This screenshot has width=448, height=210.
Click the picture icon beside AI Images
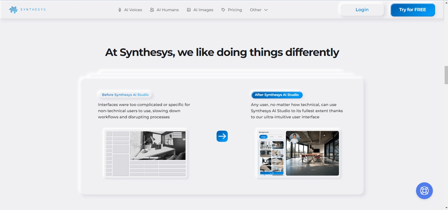pos(189,10)
